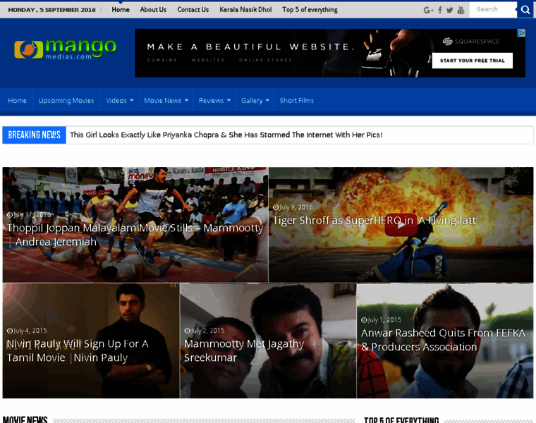The width and height of the screenshot is (536, 423).
Task: Click the mangomedias.com logo
Action: (x=66, y=49)
